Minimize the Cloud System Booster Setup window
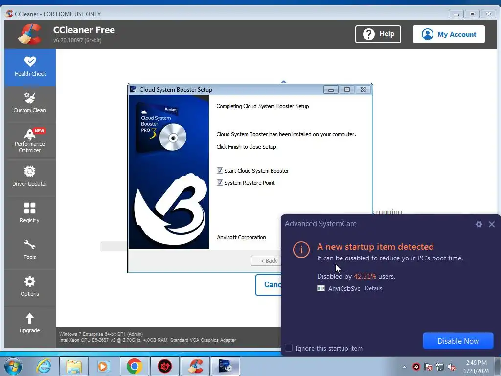The width and height of the screenshot is (501, 376). 331,90
